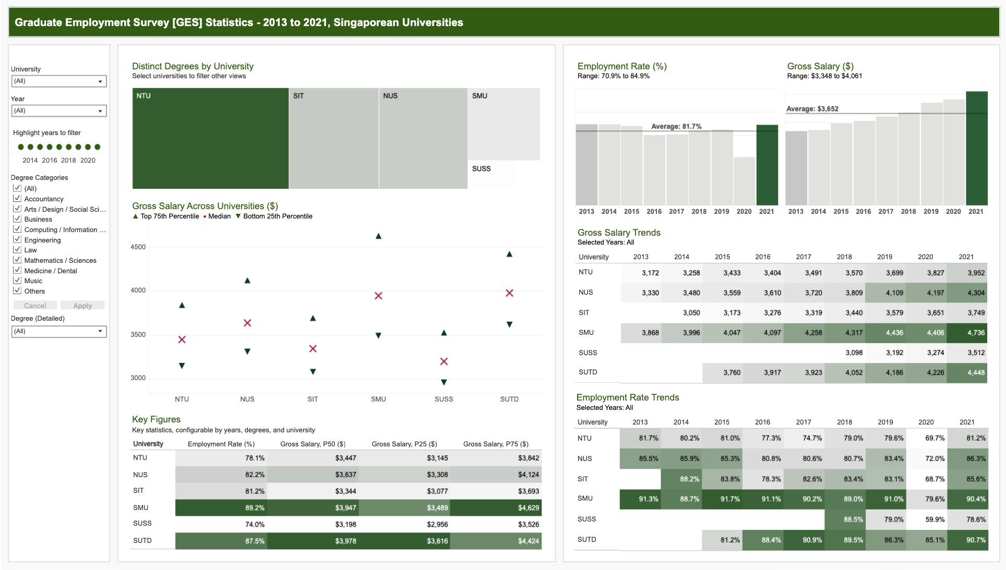Select the SUSS block in treemap
Image resolution: width=1006 pixels, height=570 pixels.
(x=491, y=175)
